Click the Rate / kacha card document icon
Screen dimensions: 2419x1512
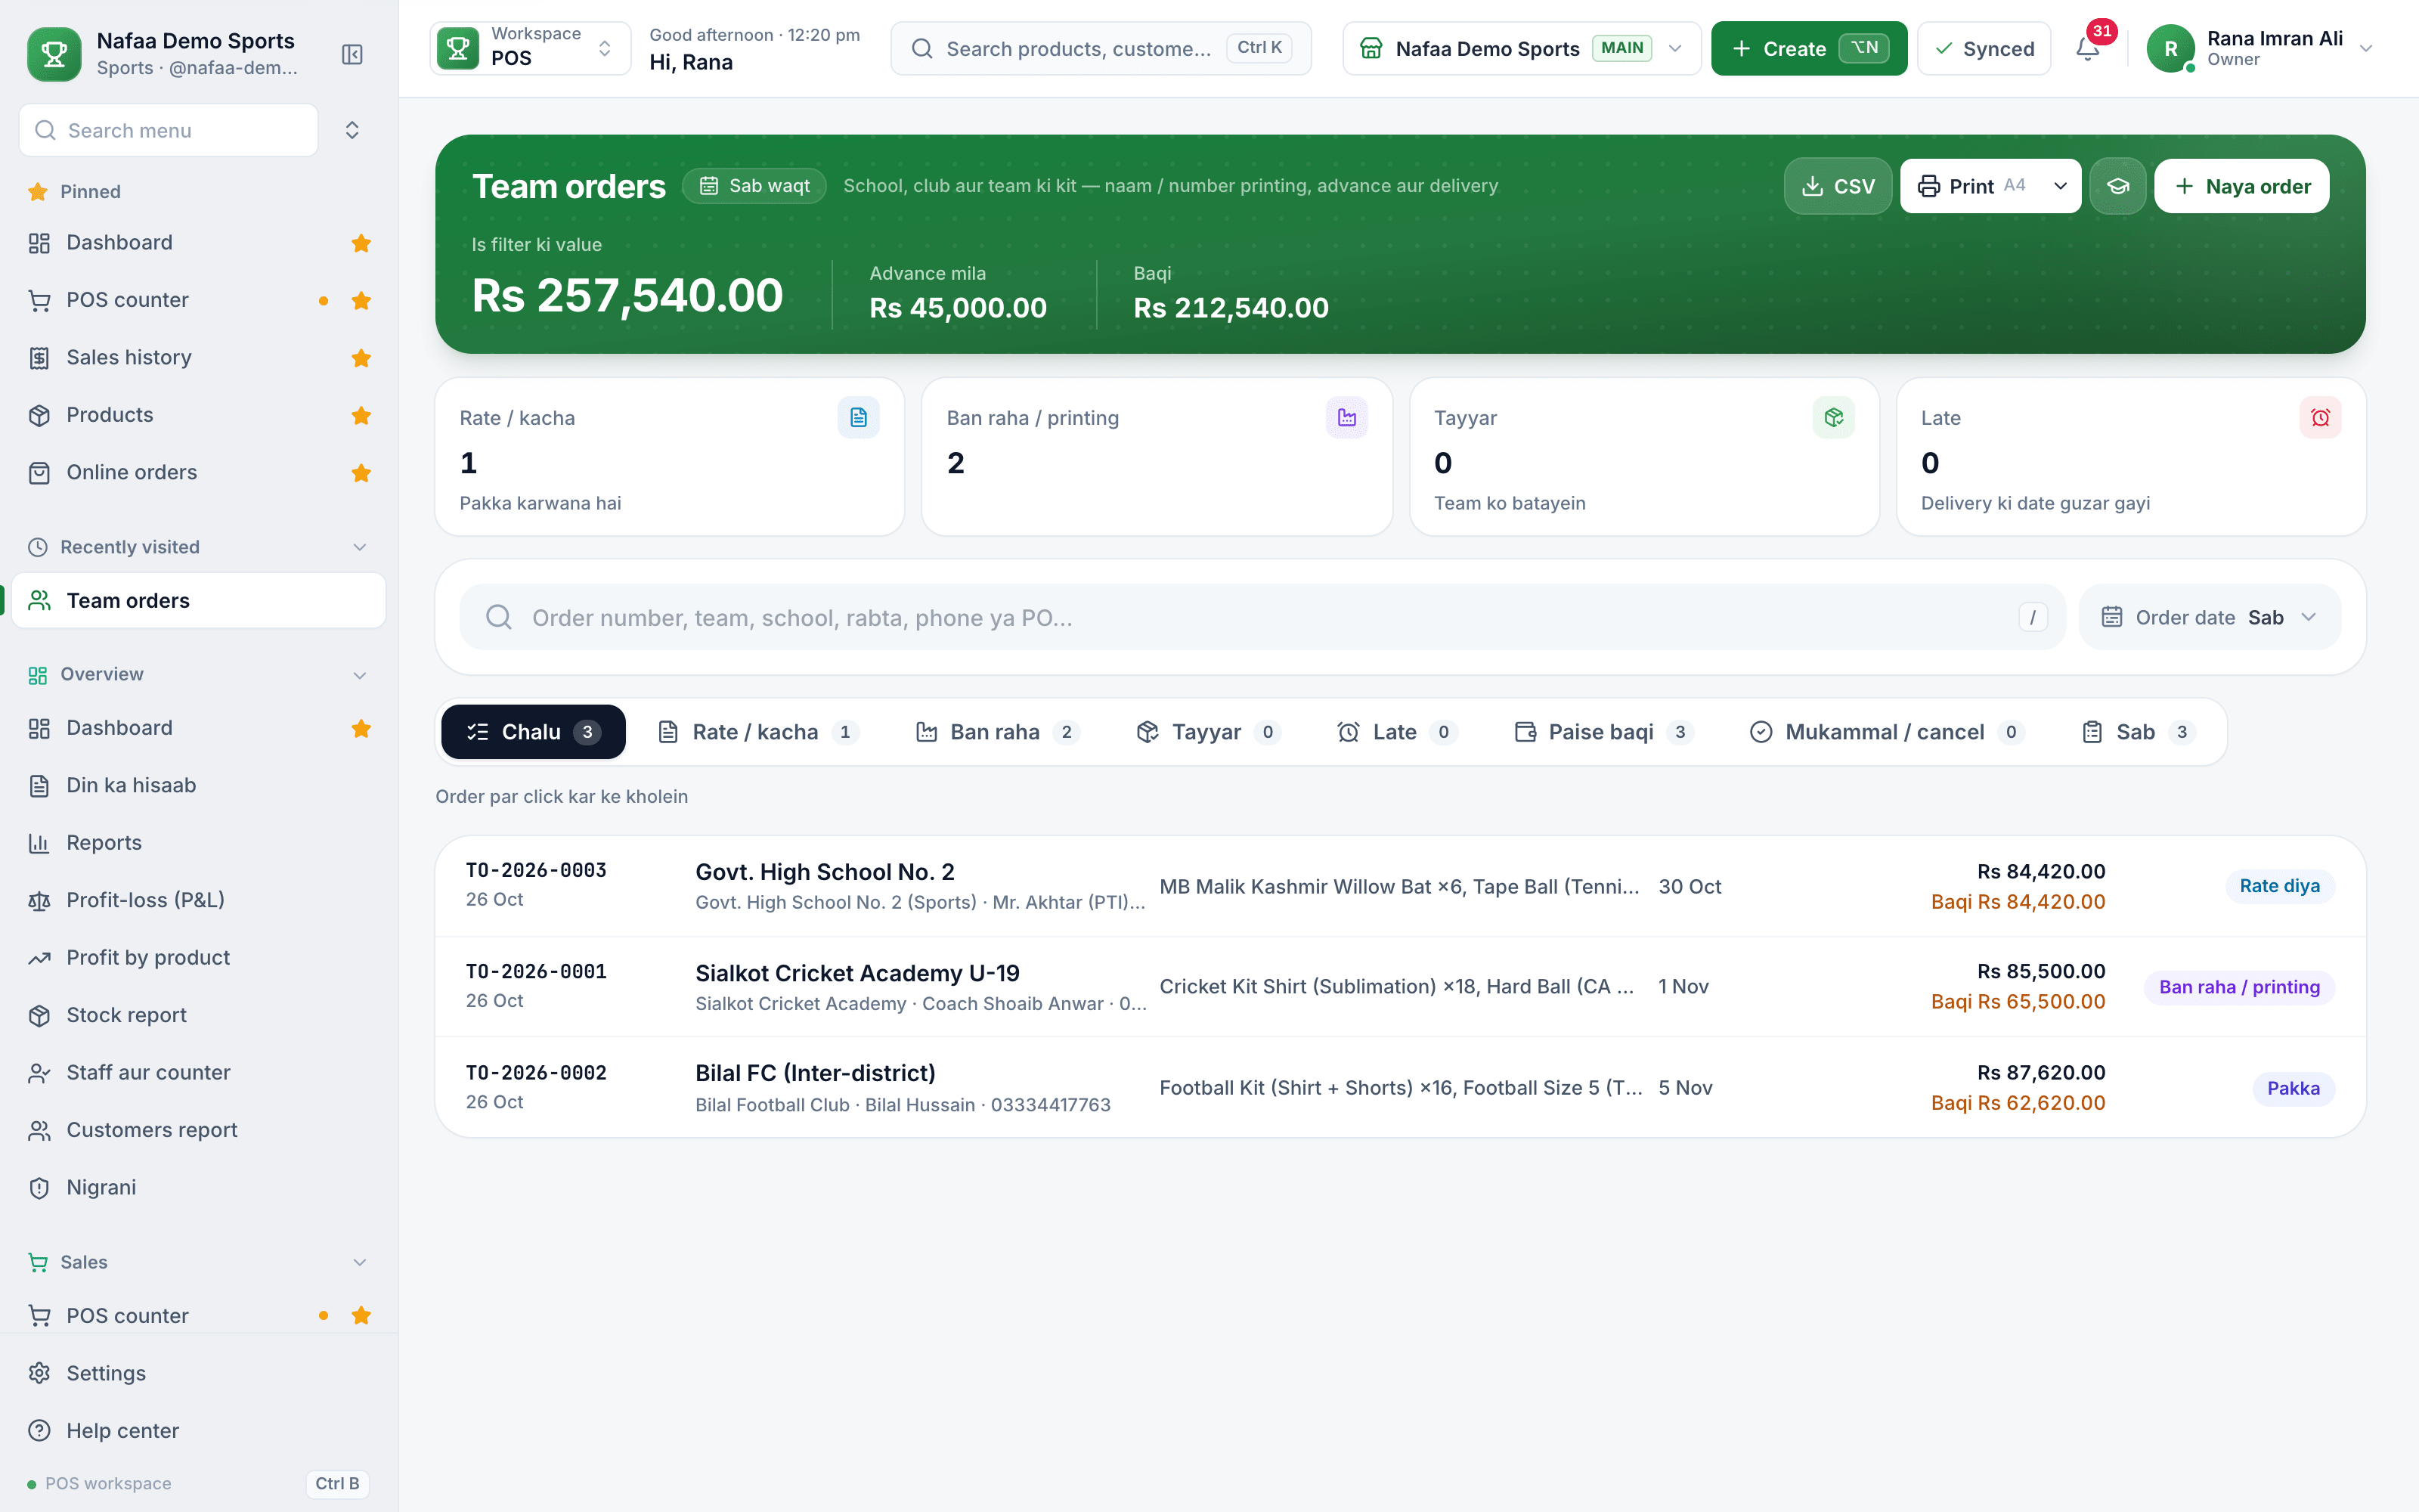(x=858, y=418)
